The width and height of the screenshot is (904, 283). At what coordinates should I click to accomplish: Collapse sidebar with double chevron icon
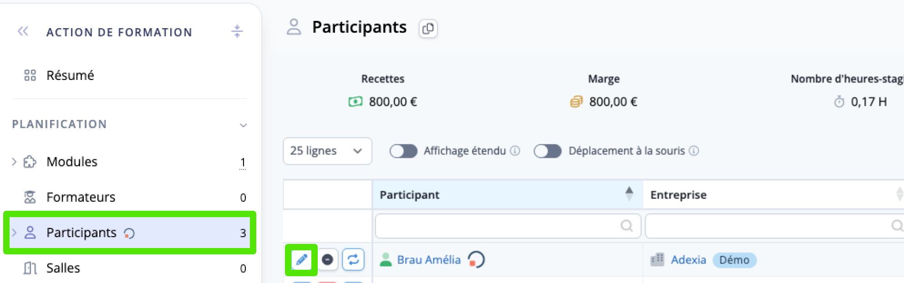(x=23, y=31)
